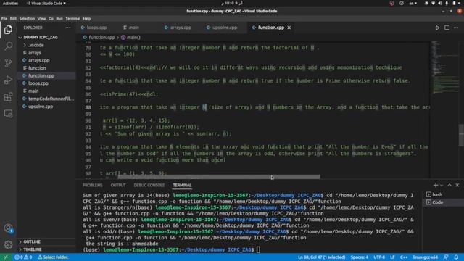Open the Go menu
This screenshot has height=261, width=464.
click(51, 18)
